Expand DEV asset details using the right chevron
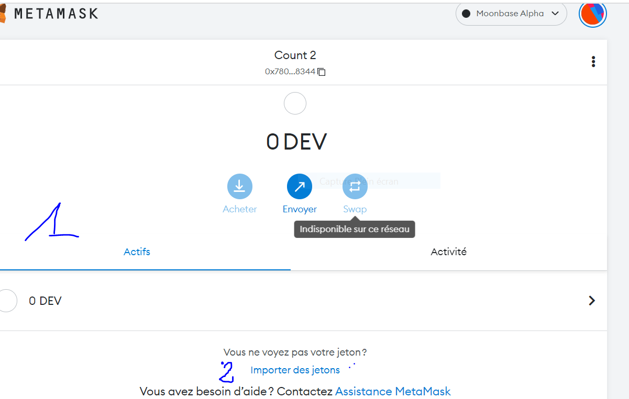The width and height of the screenshot is (629, 399). [x=592, y=301]
